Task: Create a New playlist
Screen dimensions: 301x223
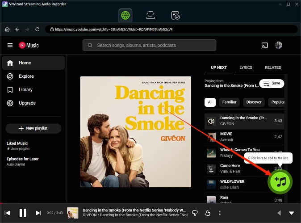Action: [x=33, y=128]
